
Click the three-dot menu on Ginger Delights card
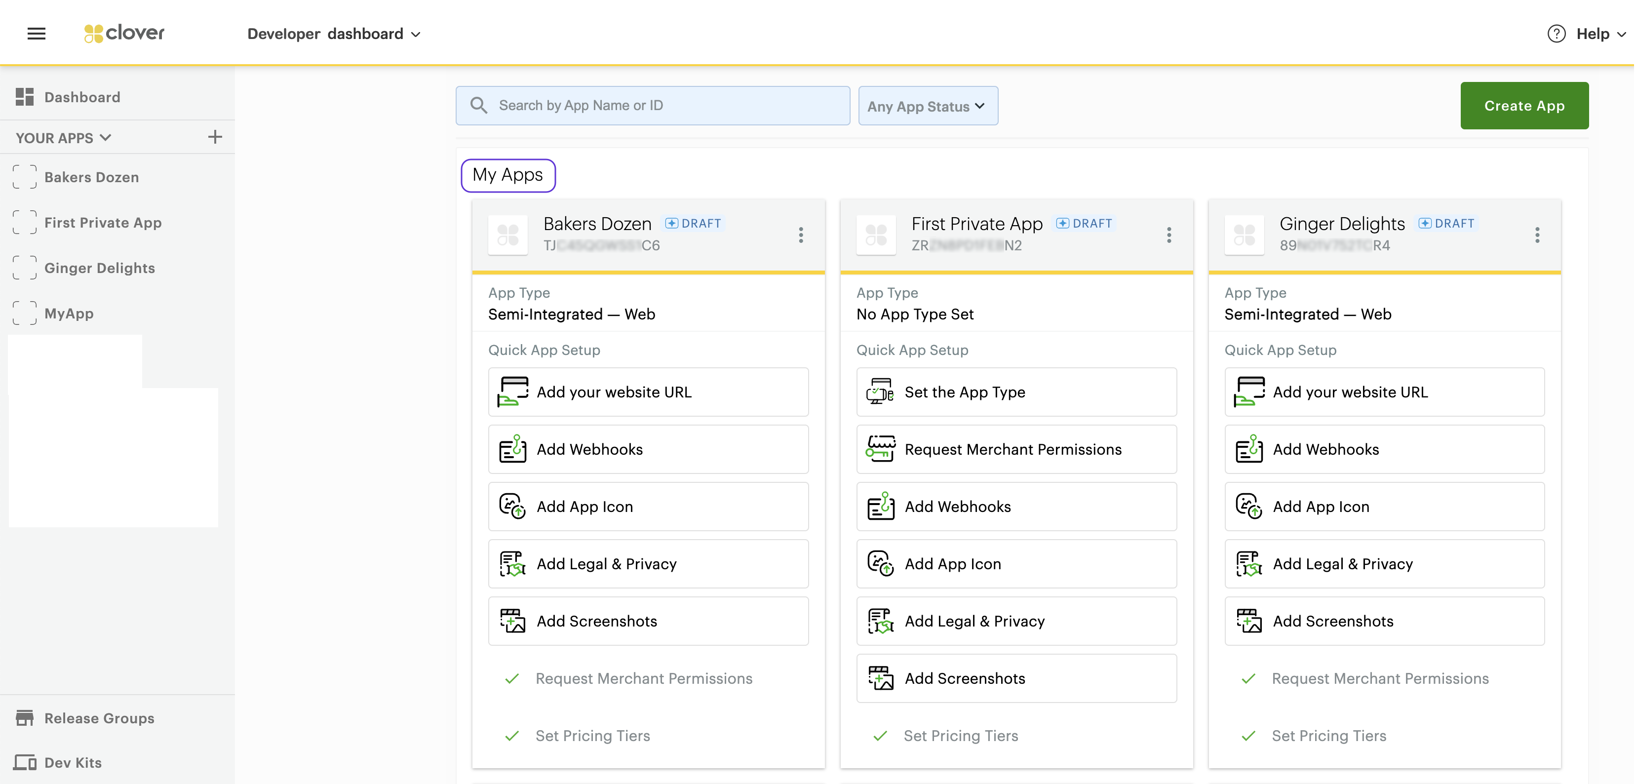1537,235
